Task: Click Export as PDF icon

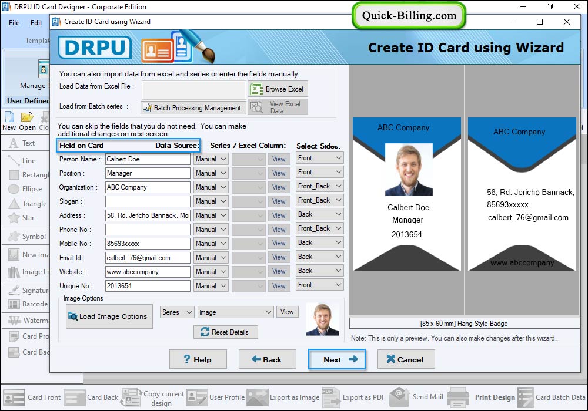Action: 330,397
